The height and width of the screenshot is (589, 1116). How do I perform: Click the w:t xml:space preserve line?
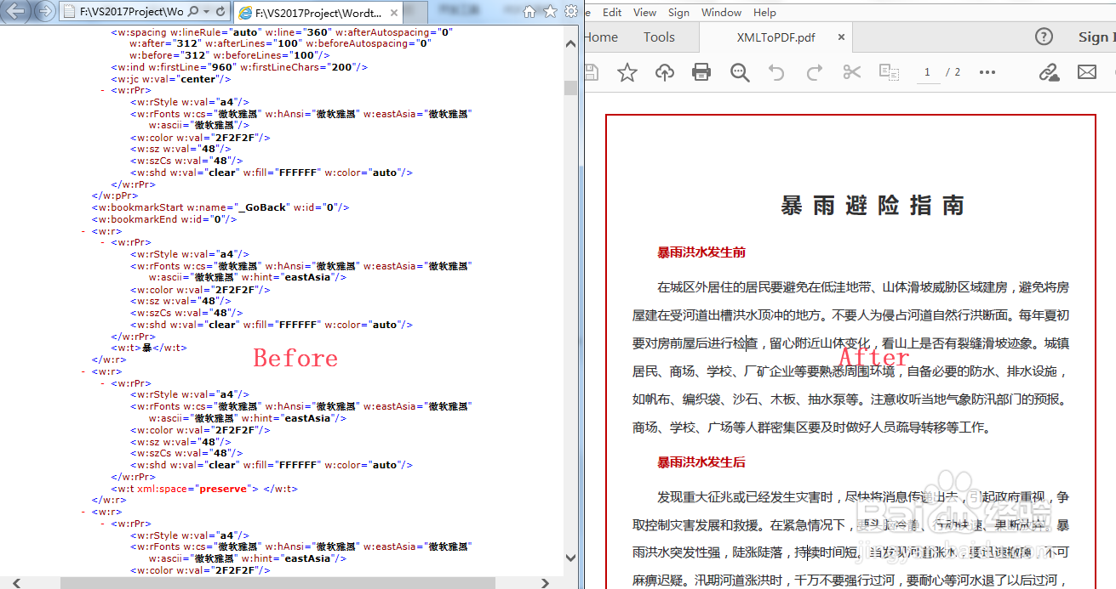(x=204, y=489)
